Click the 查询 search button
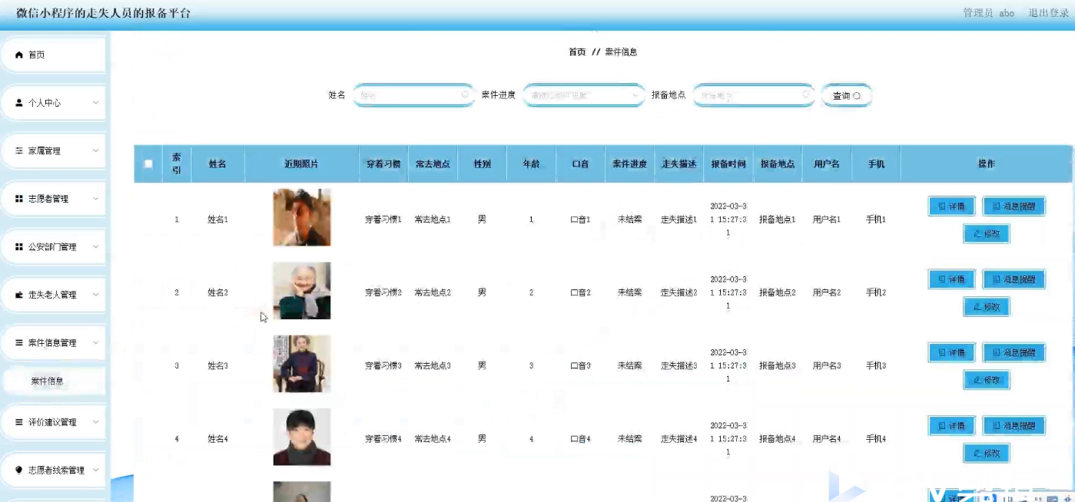1075x502 pixels. point(846,96)
